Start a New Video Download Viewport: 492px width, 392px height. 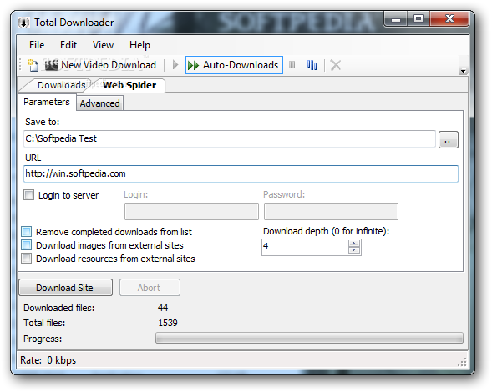click(100, 65)
